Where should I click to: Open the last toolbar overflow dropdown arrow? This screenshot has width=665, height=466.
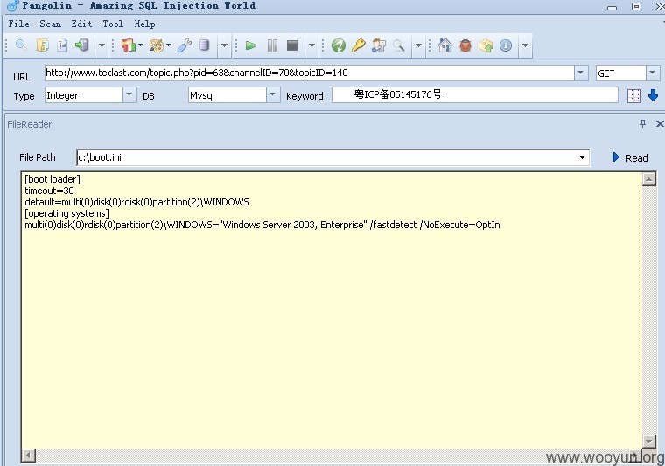click(x=525, y=45)
